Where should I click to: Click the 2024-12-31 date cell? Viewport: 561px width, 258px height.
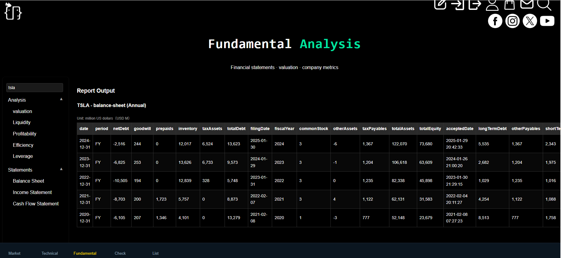pyautogui.click(x=85, y=144)
